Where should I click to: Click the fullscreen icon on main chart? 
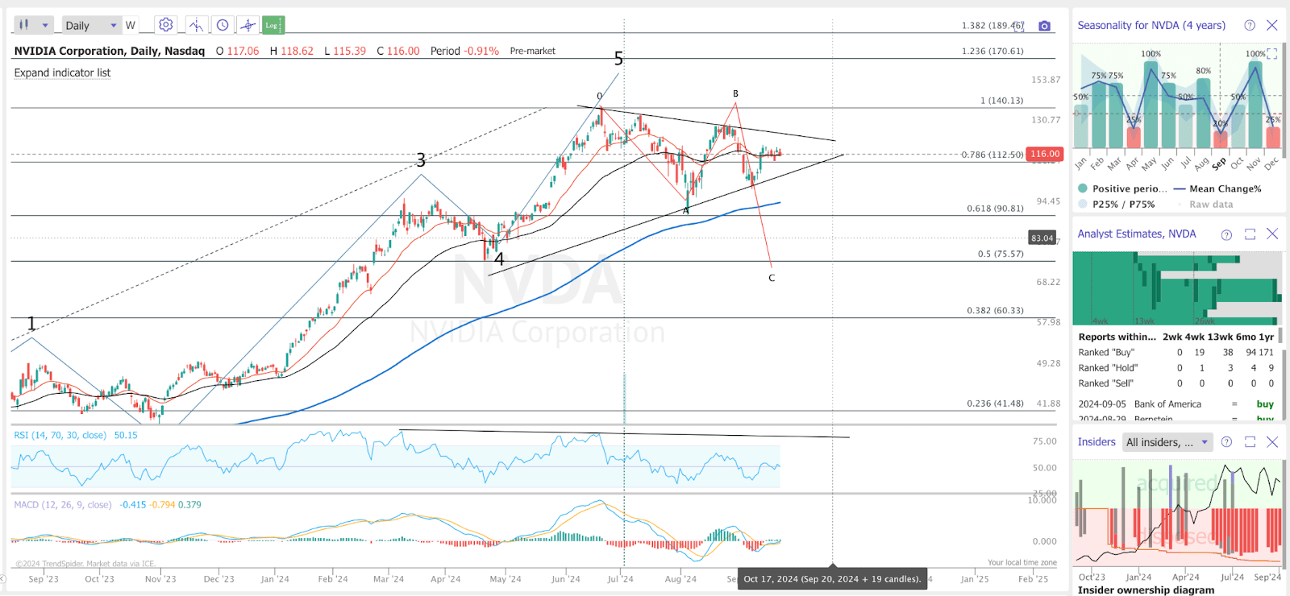pyautogui.click(x=1020, y=26)
